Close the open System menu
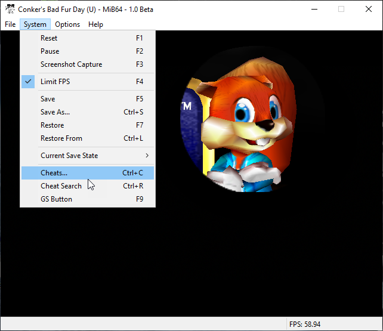Image resolution: width=383 pixels, height=331 pixels. 35,24
